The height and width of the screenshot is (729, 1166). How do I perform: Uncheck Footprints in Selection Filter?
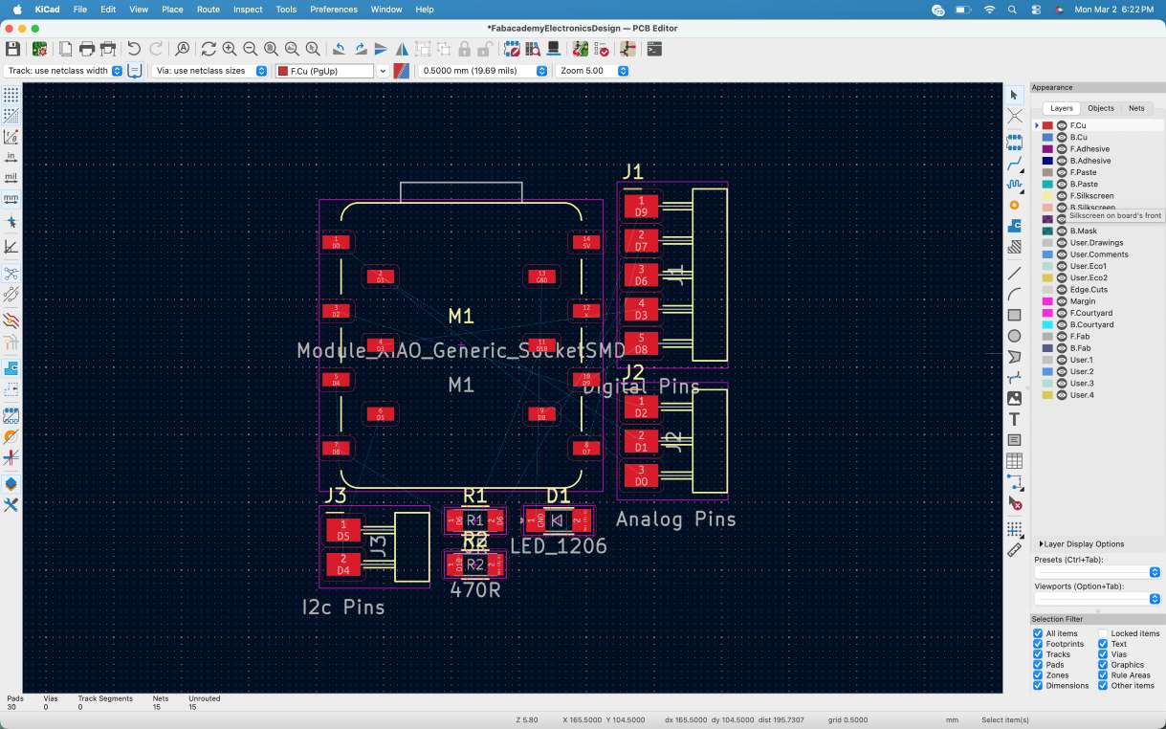[x=1038, y=644]
